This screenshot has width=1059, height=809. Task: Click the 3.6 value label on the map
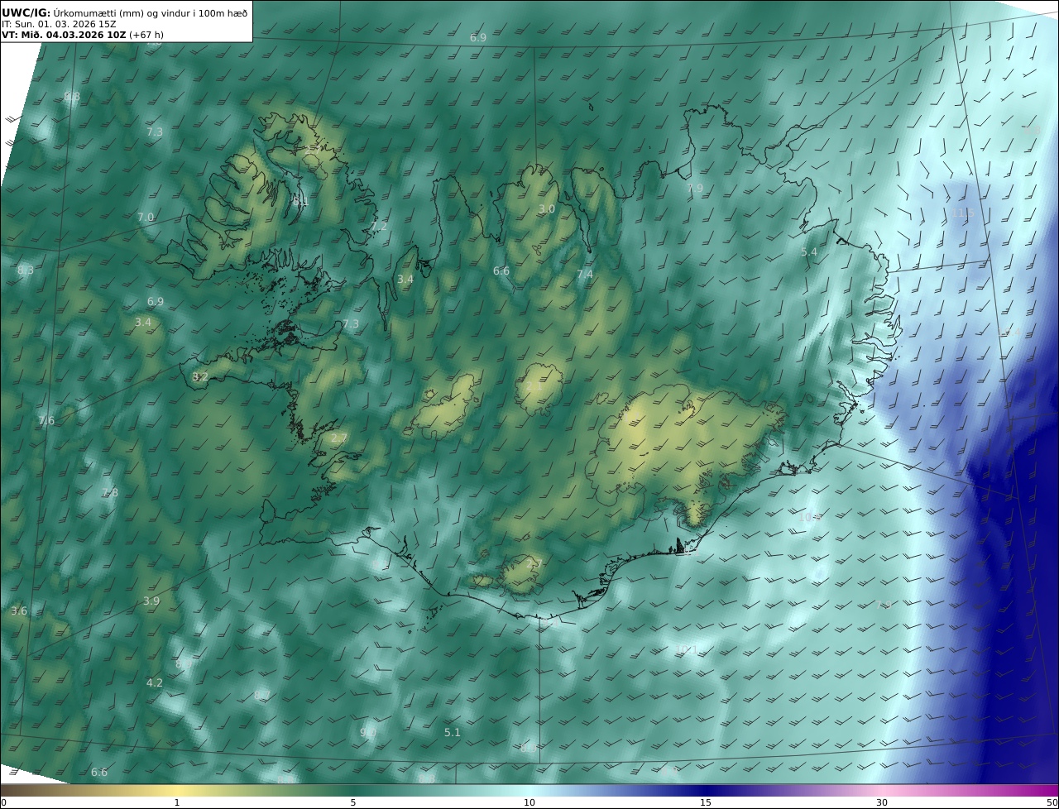click(x=19, y=610)
